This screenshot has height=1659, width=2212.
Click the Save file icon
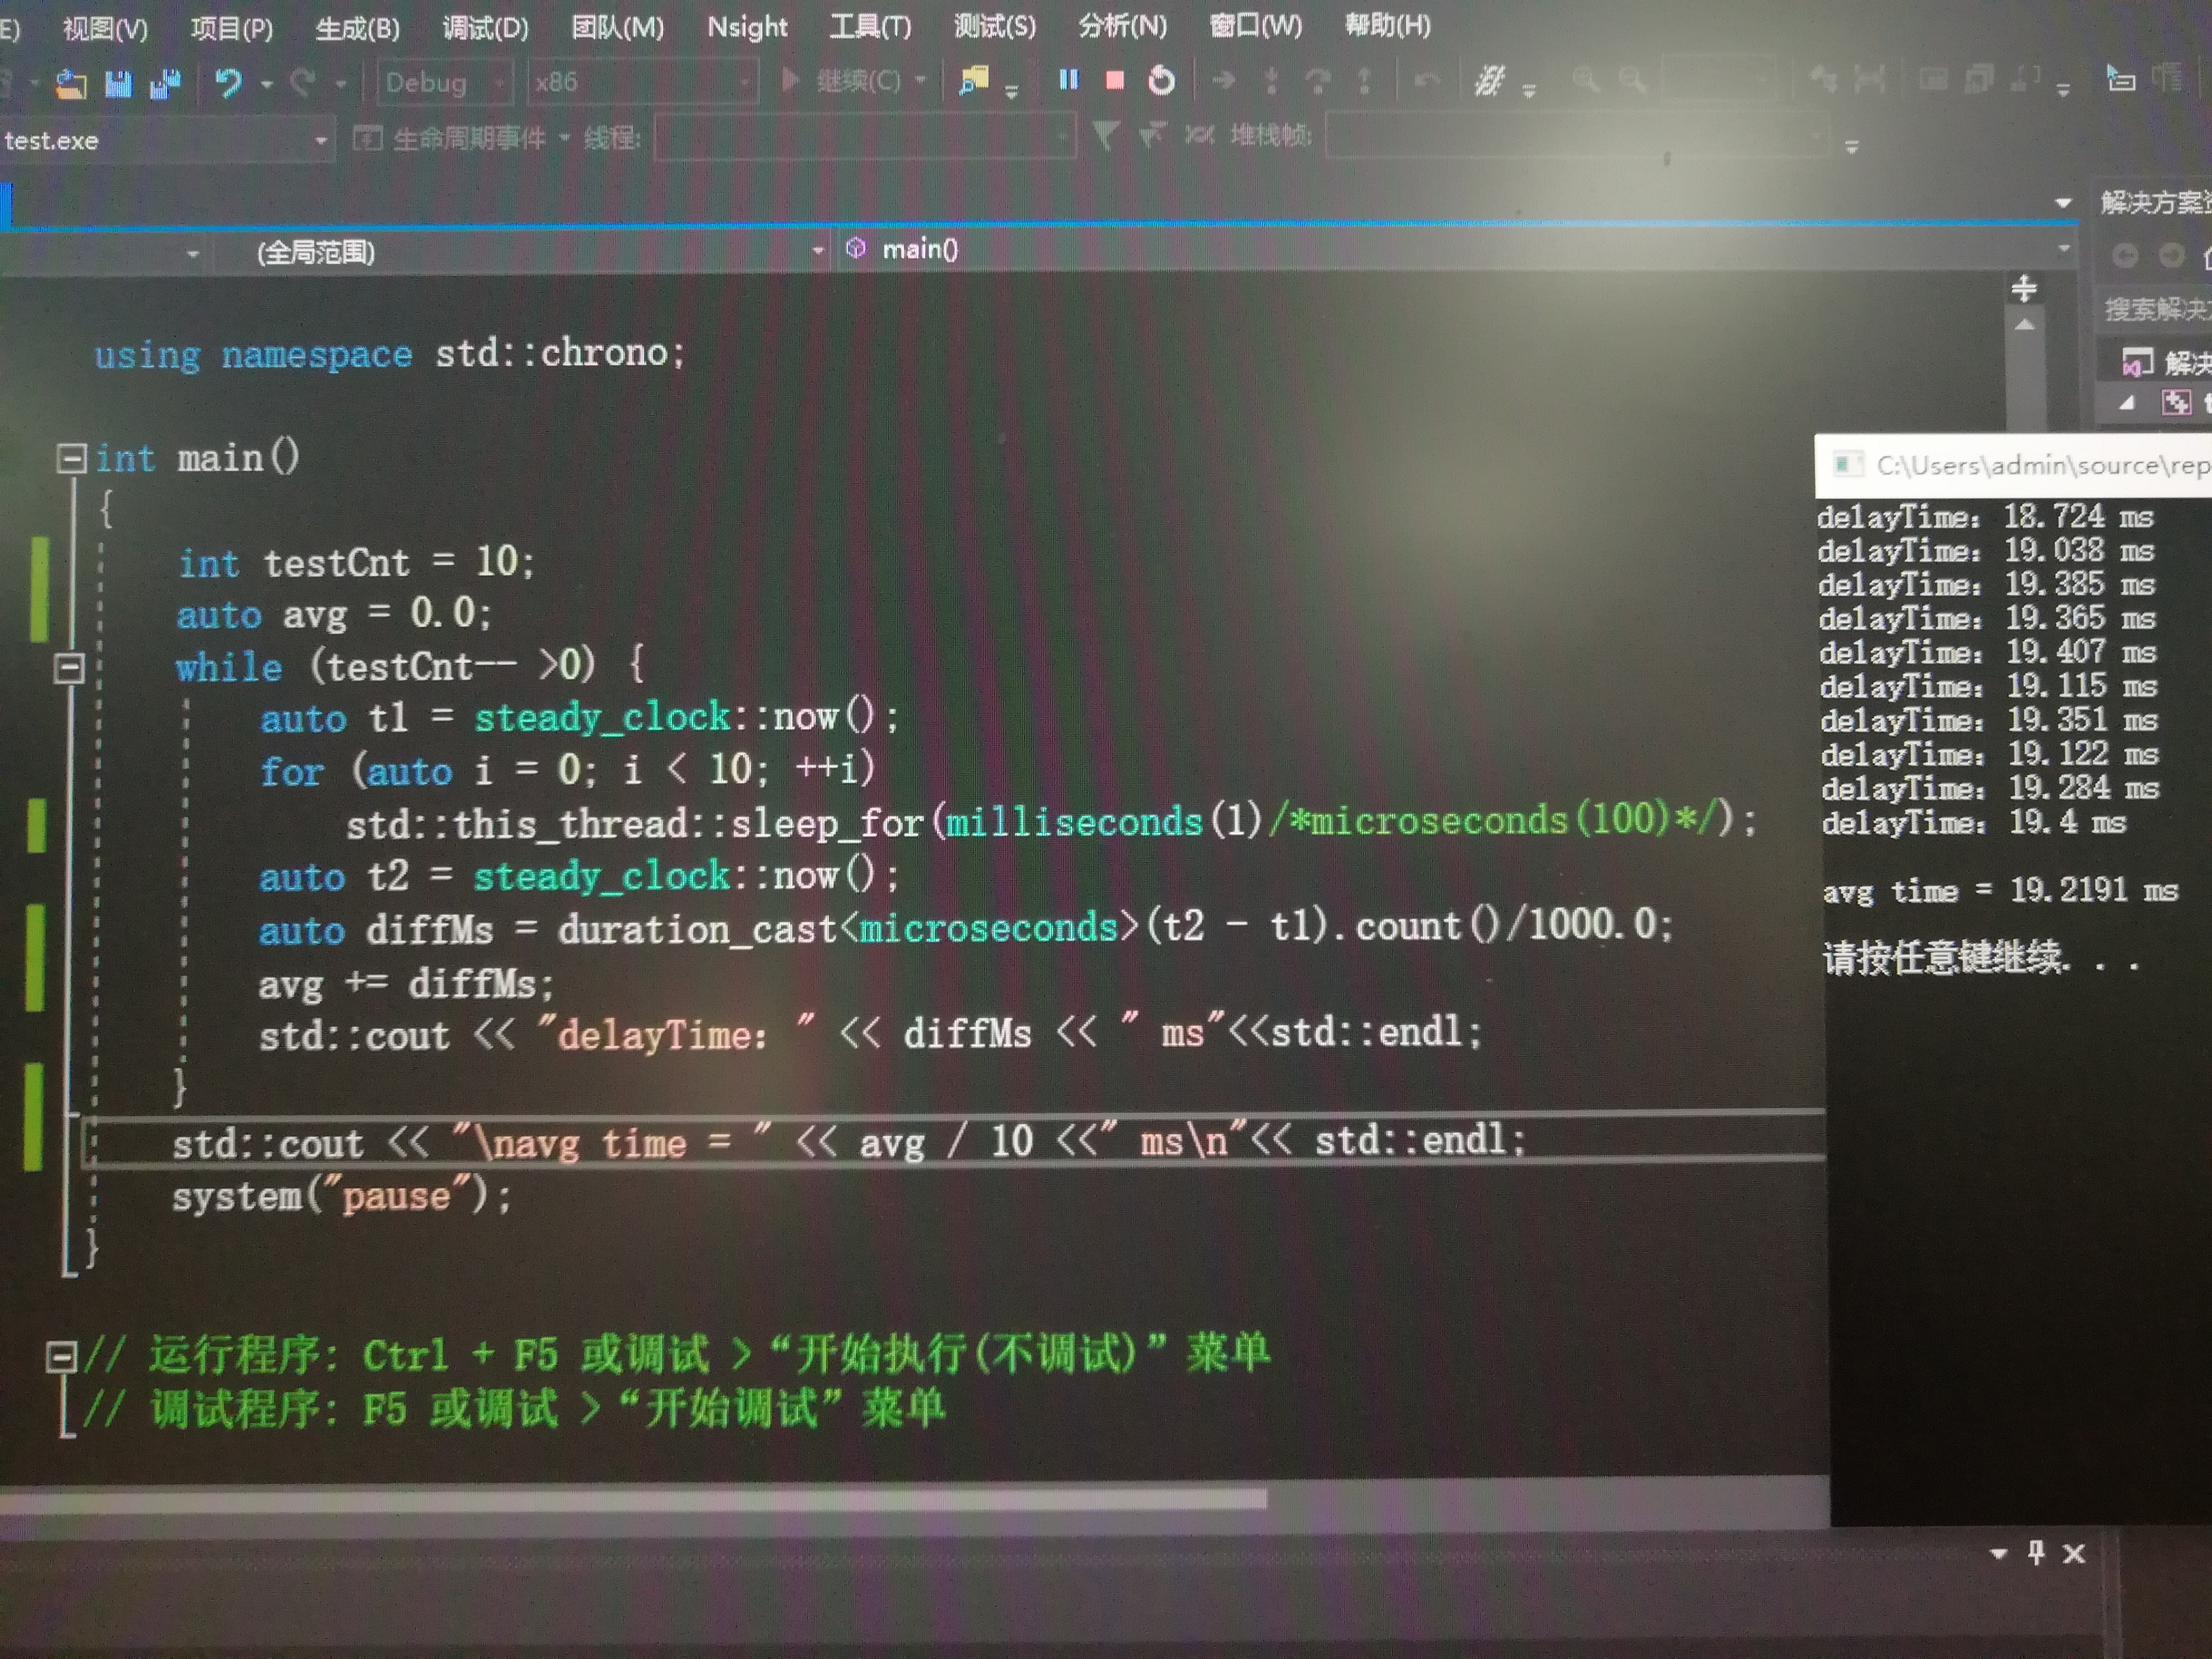pos(118,84)
